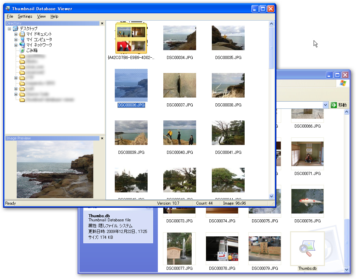Click Explorer's scroll down arrow
The width and height of the screenshot is (356, 279).
tap(346, 269)
